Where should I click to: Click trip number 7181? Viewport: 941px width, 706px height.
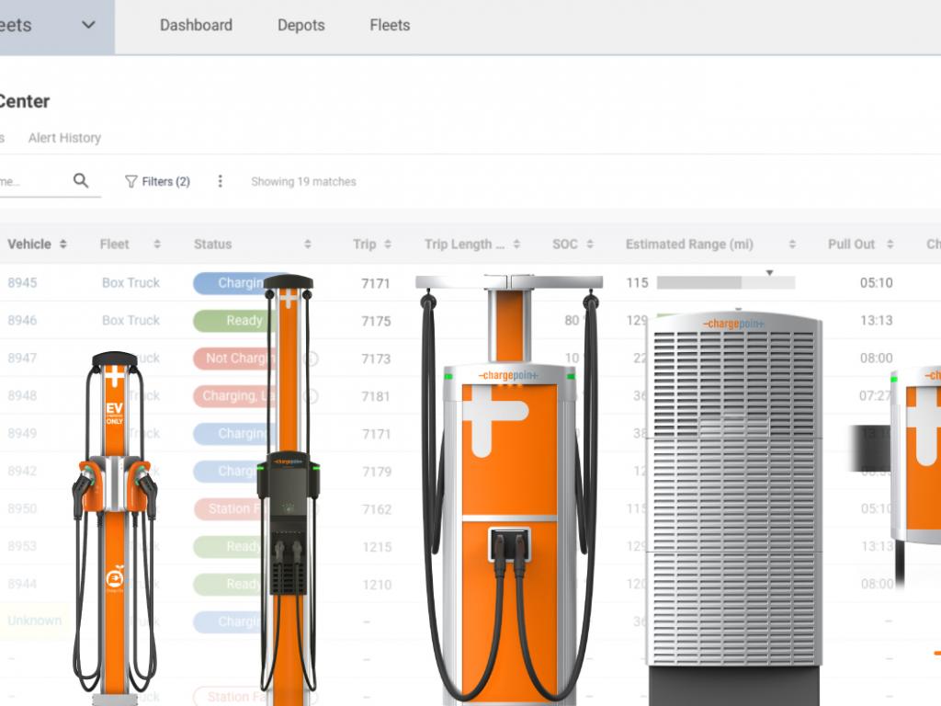[376, 396]
